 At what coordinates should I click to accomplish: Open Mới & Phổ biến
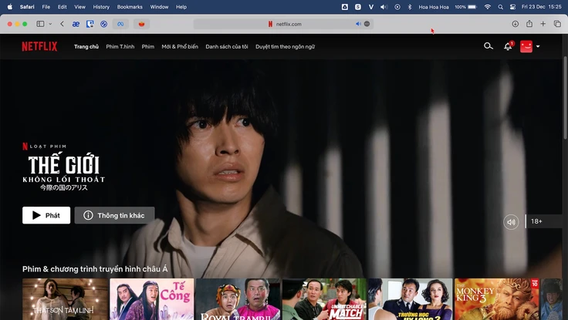[x=180, y=46]
